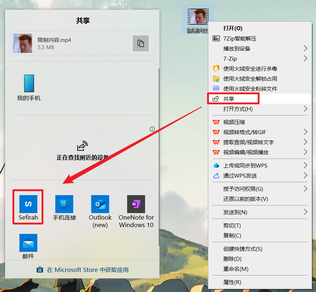Select the 我的手机 phone device
The width and height of the screenshot is (316, 292).
(x=29, y=88)
